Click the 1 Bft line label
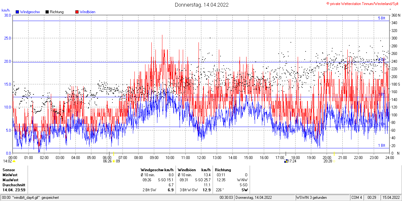The width and height of the screenshot is (402, 201). click(x=382, y=145)
